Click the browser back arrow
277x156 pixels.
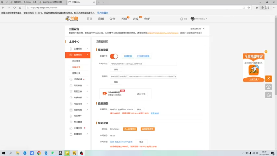tap(3, 8)
